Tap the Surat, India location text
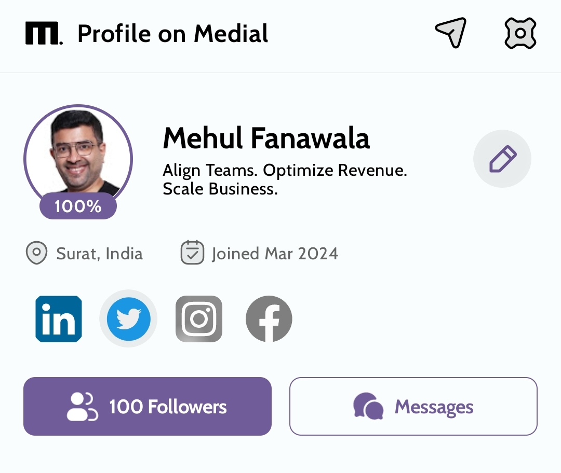Screen dimensions: 561x473 [99, 254]
